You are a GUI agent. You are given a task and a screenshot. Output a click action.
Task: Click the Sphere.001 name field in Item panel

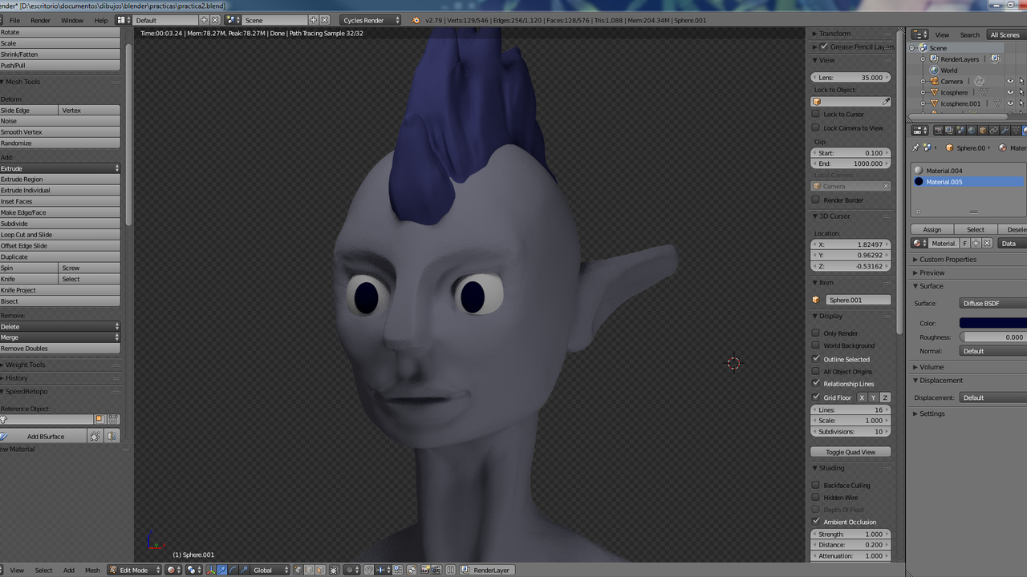[859, 299]
